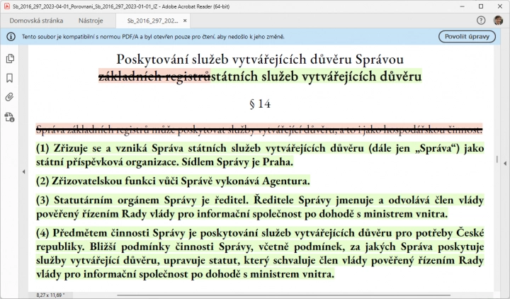Image resolution: width=510 pixels, height=299 pixels.
Task: Click the heading line Poskytování služeb vytvářejících důvěru Správou
Action: click(260, 60)
